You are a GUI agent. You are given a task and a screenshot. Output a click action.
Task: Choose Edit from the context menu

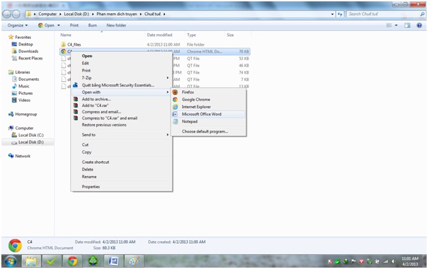click(122, 63)
